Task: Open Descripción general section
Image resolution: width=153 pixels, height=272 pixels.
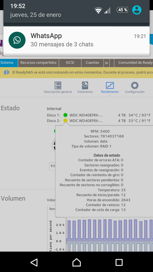Action: (58, 88)
